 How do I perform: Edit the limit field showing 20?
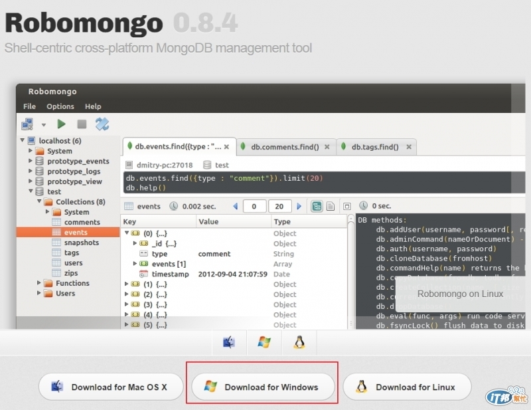[279, 206]
